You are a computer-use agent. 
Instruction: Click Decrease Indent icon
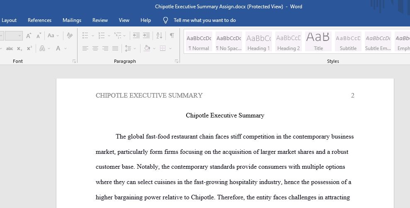136,36
